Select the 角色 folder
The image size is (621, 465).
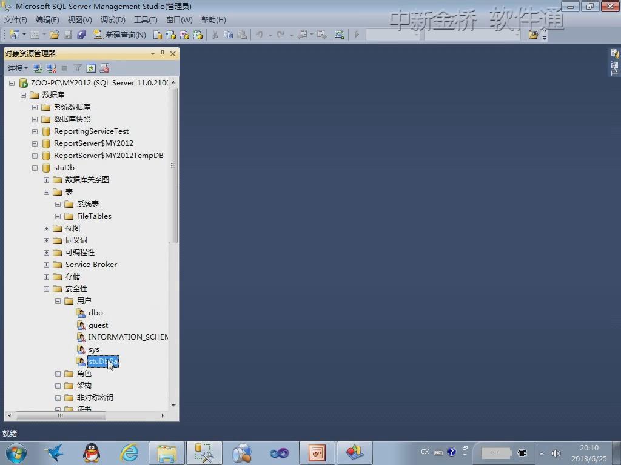pos(84,373)
